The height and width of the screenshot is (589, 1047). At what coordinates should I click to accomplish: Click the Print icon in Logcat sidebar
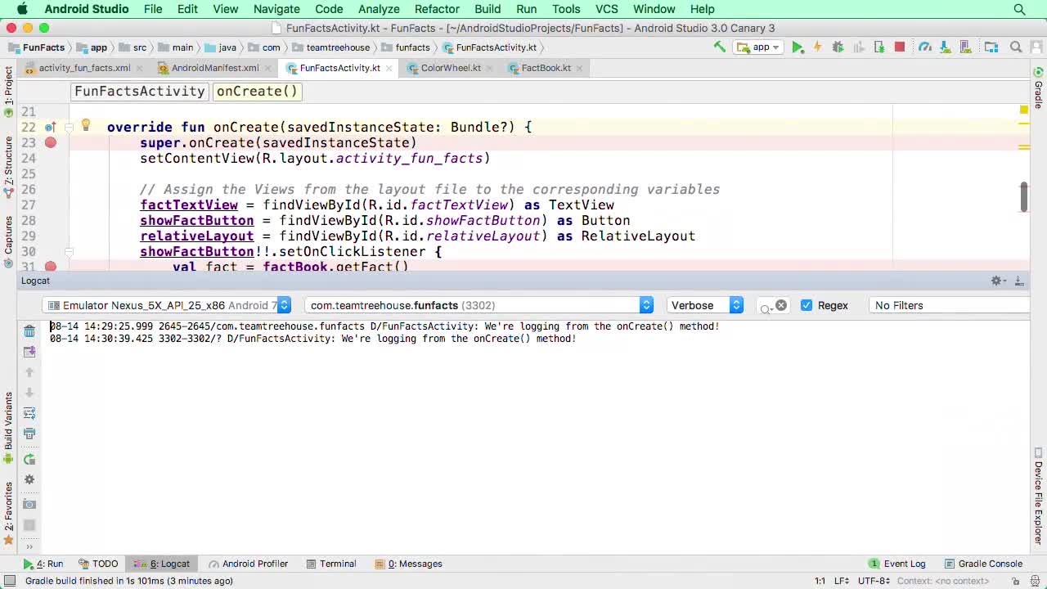coord(29,434)
